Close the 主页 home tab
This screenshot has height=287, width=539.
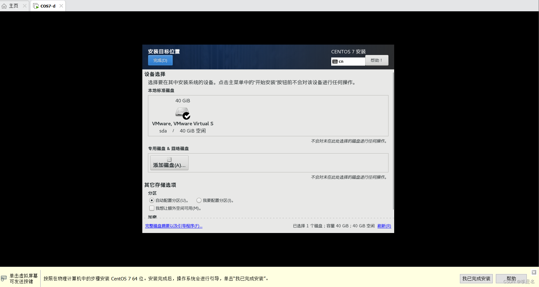[25, 6]
